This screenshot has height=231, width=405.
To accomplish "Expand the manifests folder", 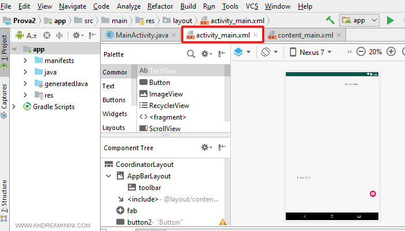I will [25, 60].
